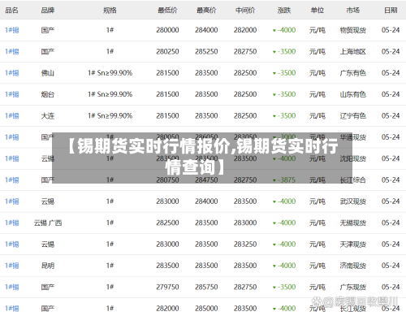406x316 pixels.
Task: Open the 1#锡 link in the 华通现货 row
Action: point(12,137)
